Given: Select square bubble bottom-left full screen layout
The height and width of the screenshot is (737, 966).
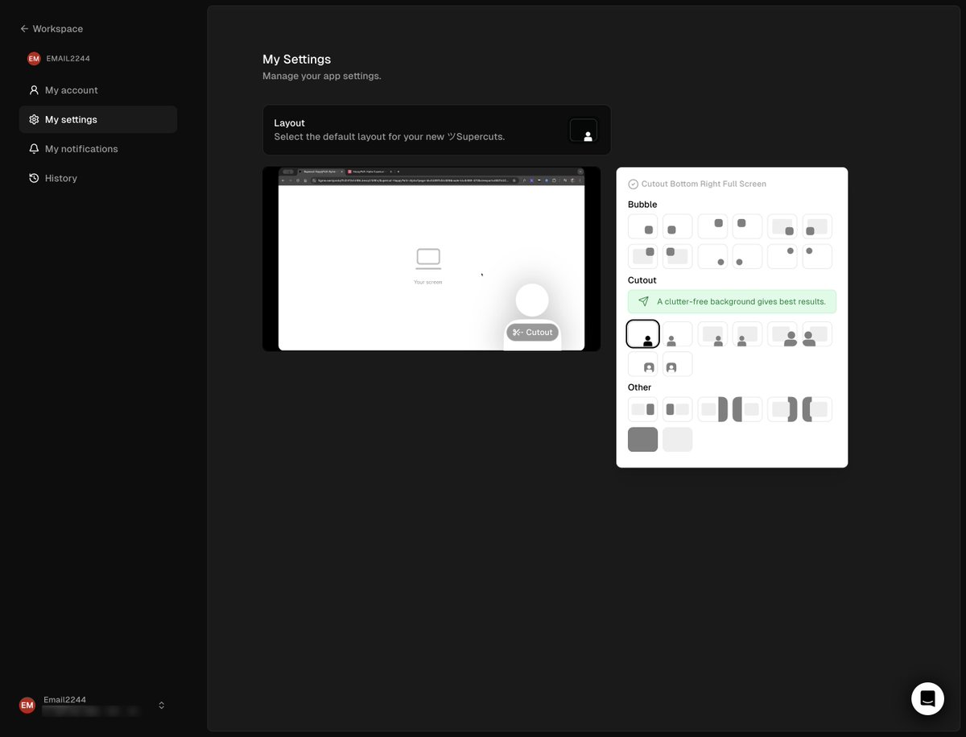Looking at the screenshot, I should 678,226.
